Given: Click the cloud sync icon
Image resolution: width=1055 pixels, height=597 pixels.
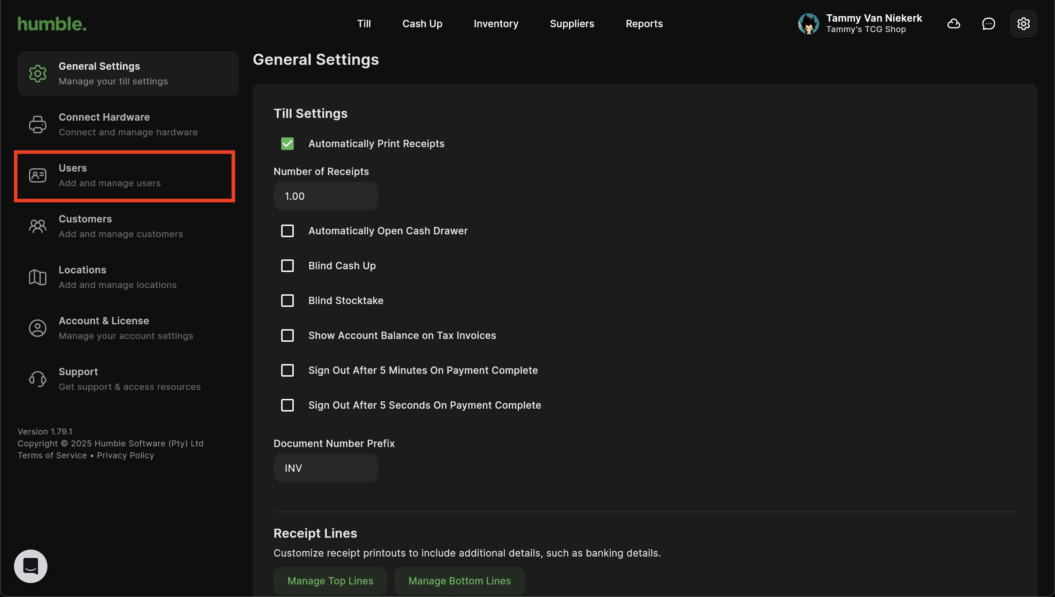Looking at the screenshot, I should pyautogui.click(x=954, y=24).
